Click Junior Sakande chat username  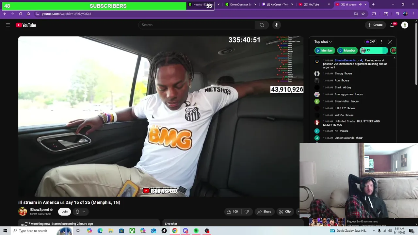pos(345,138)
